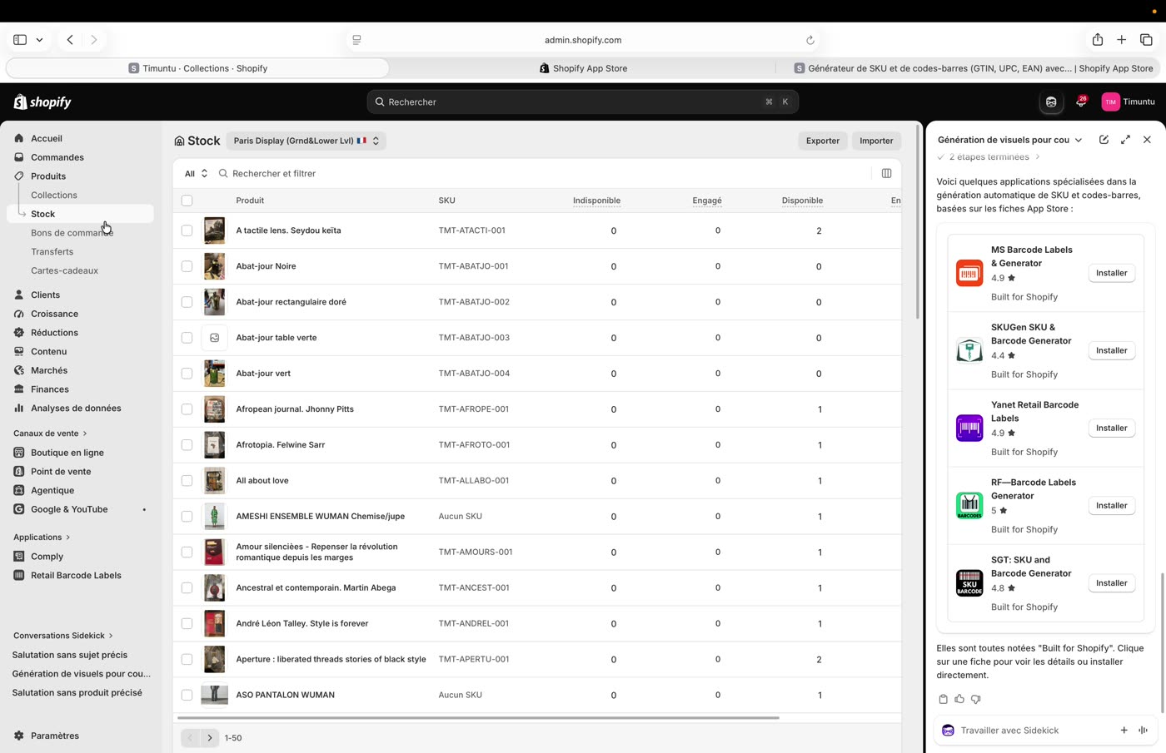The height and width of the screenshot is (753, 1166).
Task: Copy the Sidekick response with clipboard icon
Action: [943, 699]
